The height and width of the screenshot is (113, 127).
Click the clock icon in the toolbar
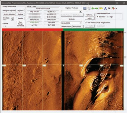[89, 8]
